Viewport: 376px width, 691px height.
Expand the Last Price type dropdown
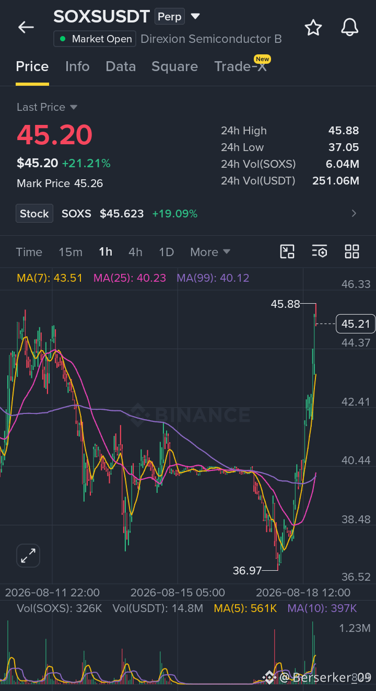[x=74, y=107]
